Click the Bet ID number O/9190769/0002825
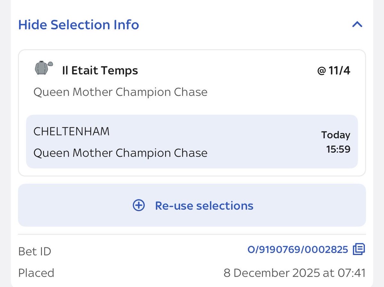 (x=298, y=250)
